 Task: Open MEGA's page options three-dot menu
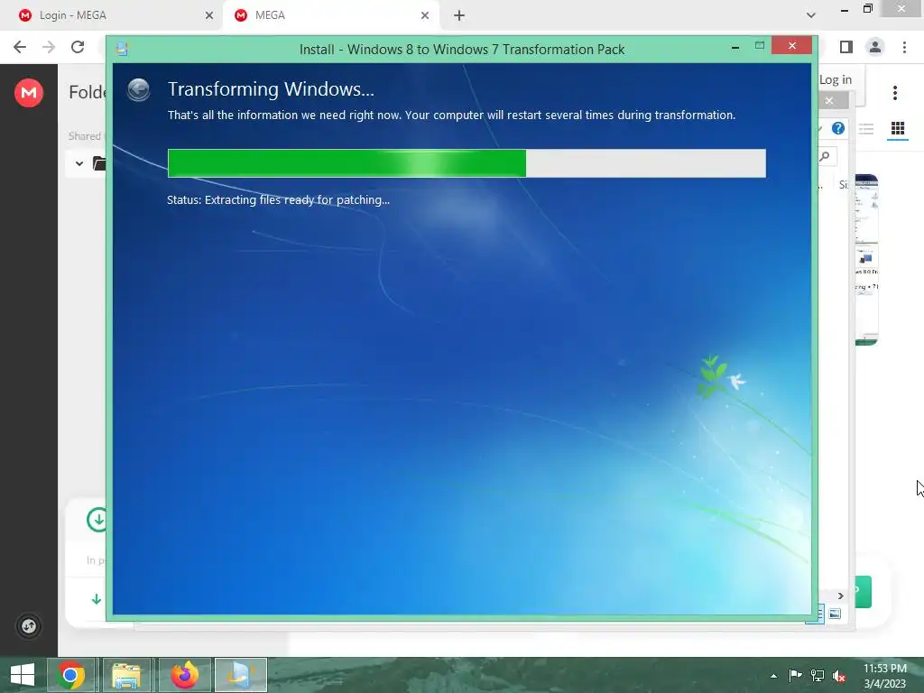pyautogui.click(x=895, y=93)
